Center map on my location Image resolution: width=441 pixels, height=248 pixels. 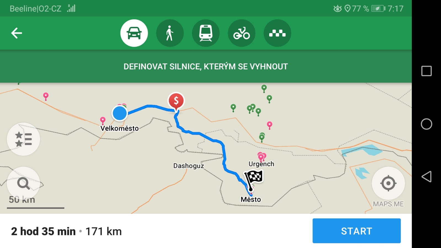click(388, 183)
